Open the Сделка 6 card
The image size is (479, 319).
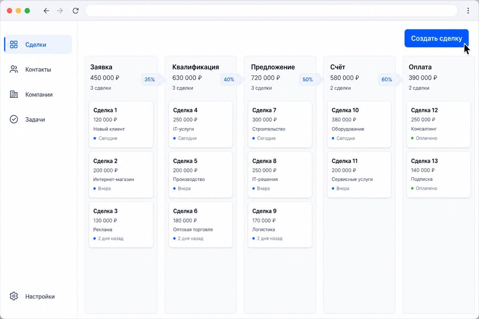point(201,224)
